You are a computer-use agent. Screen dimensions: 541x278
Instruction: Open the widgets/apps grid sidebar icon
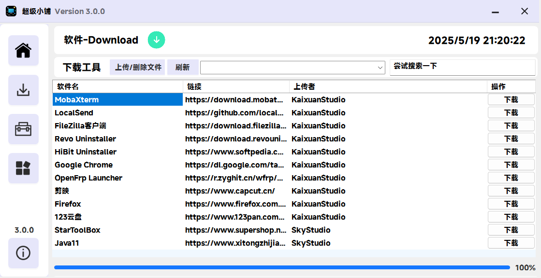24,168
